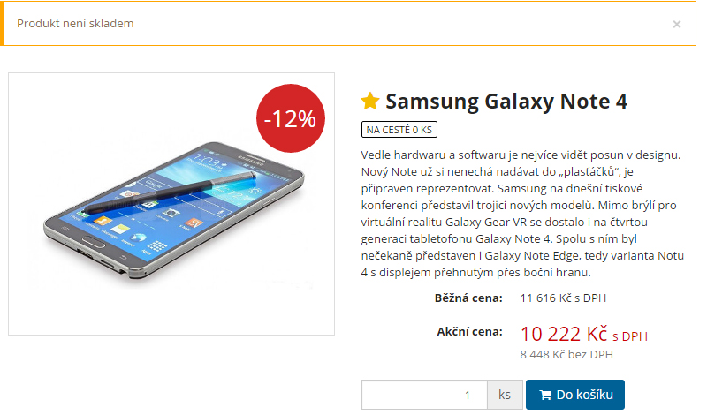Screen dimensions: 707x415
Task: Click the red sale price 10 222 Kč
Action: coord(564,334)
